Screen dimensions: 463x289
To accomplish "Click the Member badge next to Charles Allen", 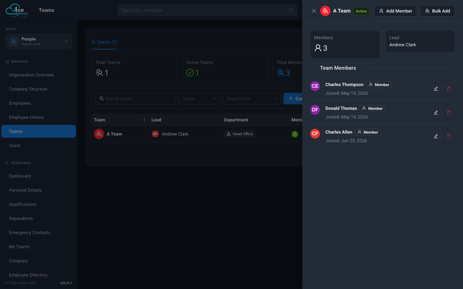I will pos(368,132).
